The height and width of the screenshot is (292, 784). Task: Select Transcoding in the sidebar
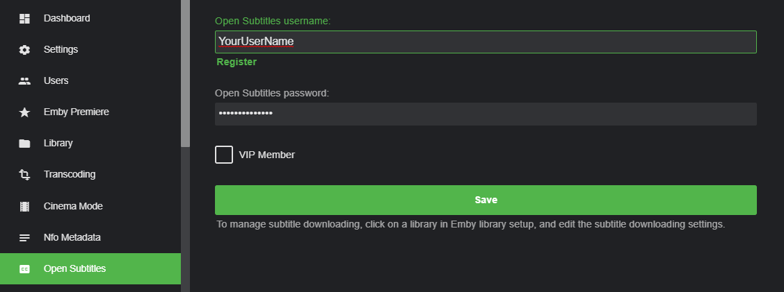69,174
